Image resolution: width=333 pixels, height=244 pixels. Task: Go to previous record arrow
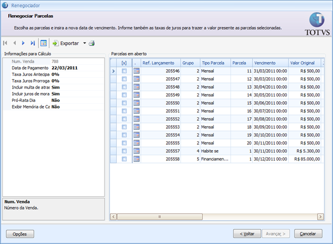[x=15, y=43]
